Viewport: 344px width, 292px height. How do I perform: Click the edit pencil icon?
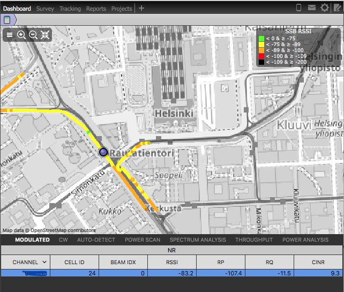[x=337, y=8]
